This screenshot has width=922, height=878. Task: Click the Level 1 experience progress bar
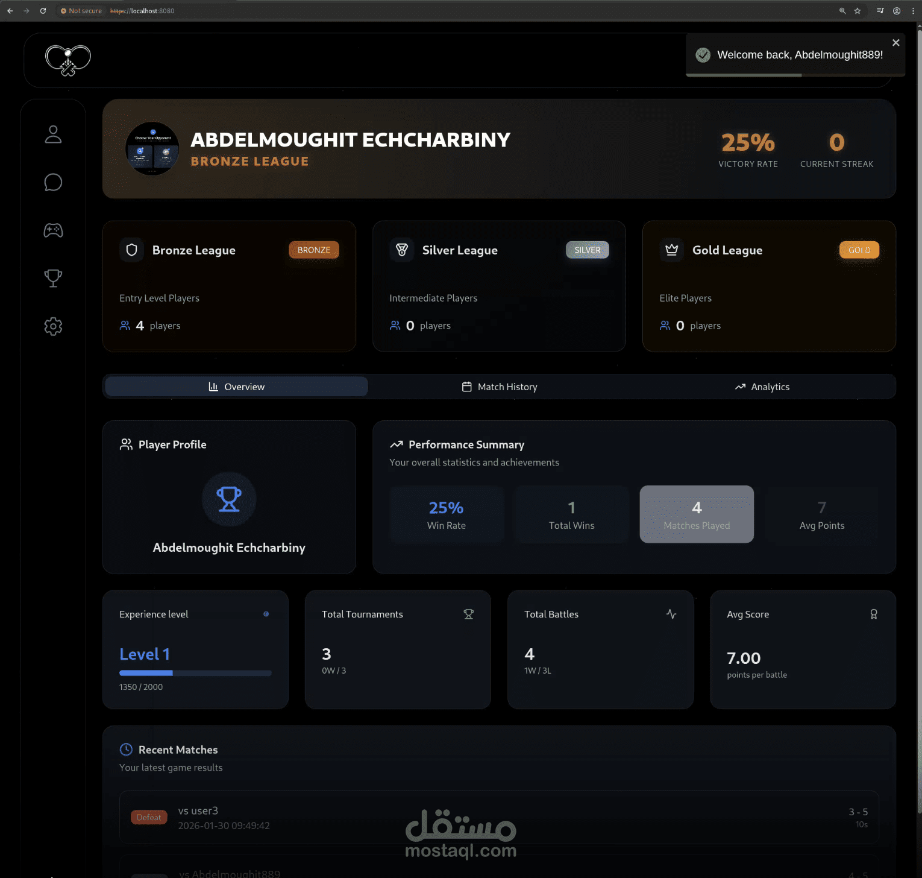pos(195,672)
